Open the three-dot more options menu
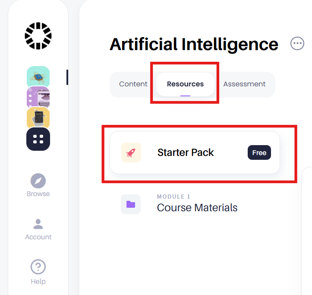 click(297, 43)
